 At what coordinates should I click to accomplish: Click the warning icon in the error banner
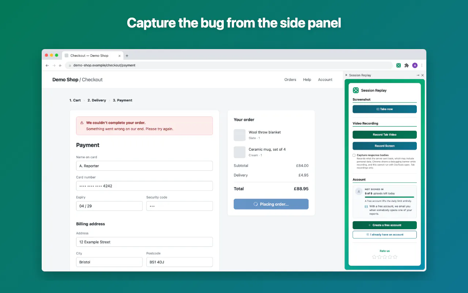(82, 123)
